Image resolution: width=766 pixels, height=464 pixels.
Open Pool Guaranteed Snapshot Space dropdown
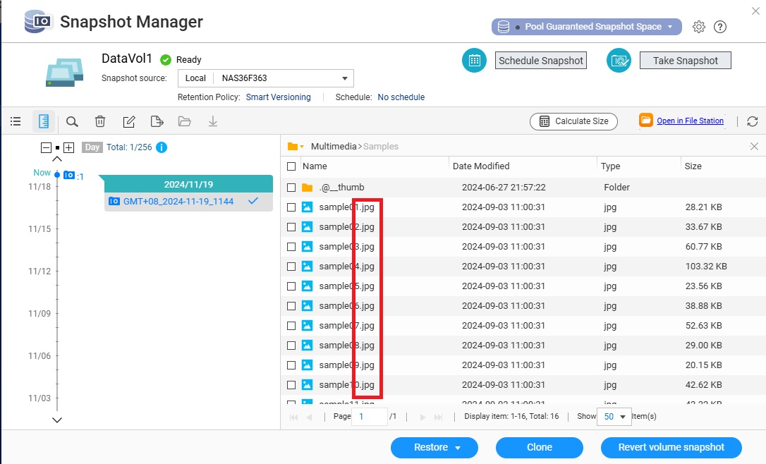pos(586,27)
